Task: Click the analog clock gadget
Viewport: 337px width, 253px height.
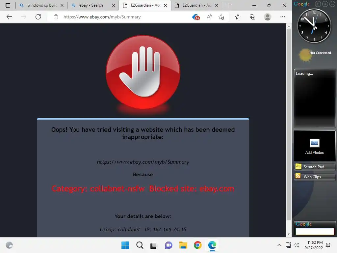Action: click(x=314, y=26)
